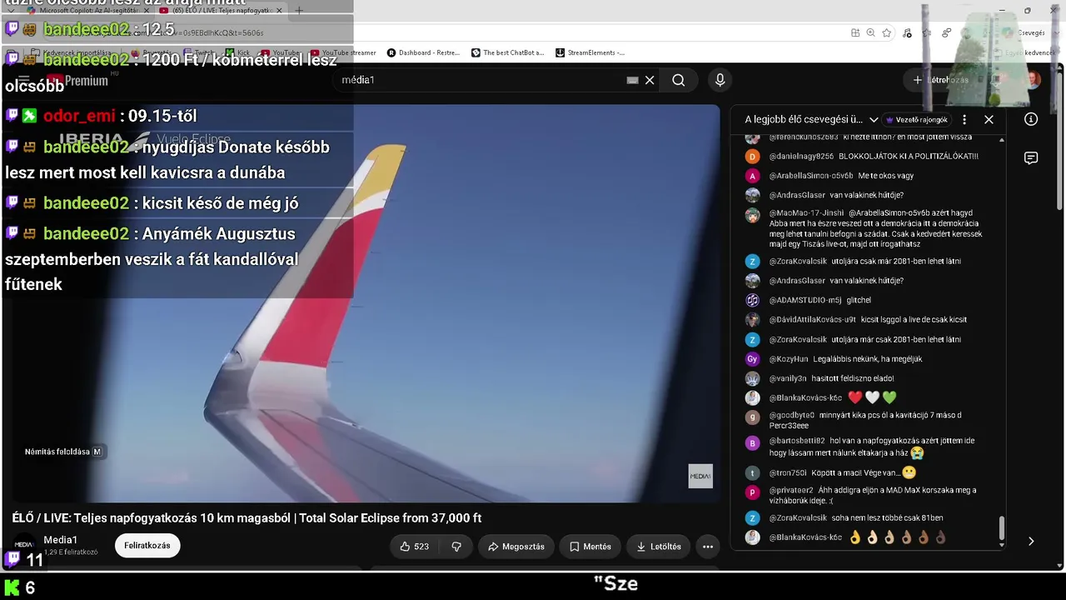Open the browser extensions grid icon in address bar

click(x=855, y=33)
